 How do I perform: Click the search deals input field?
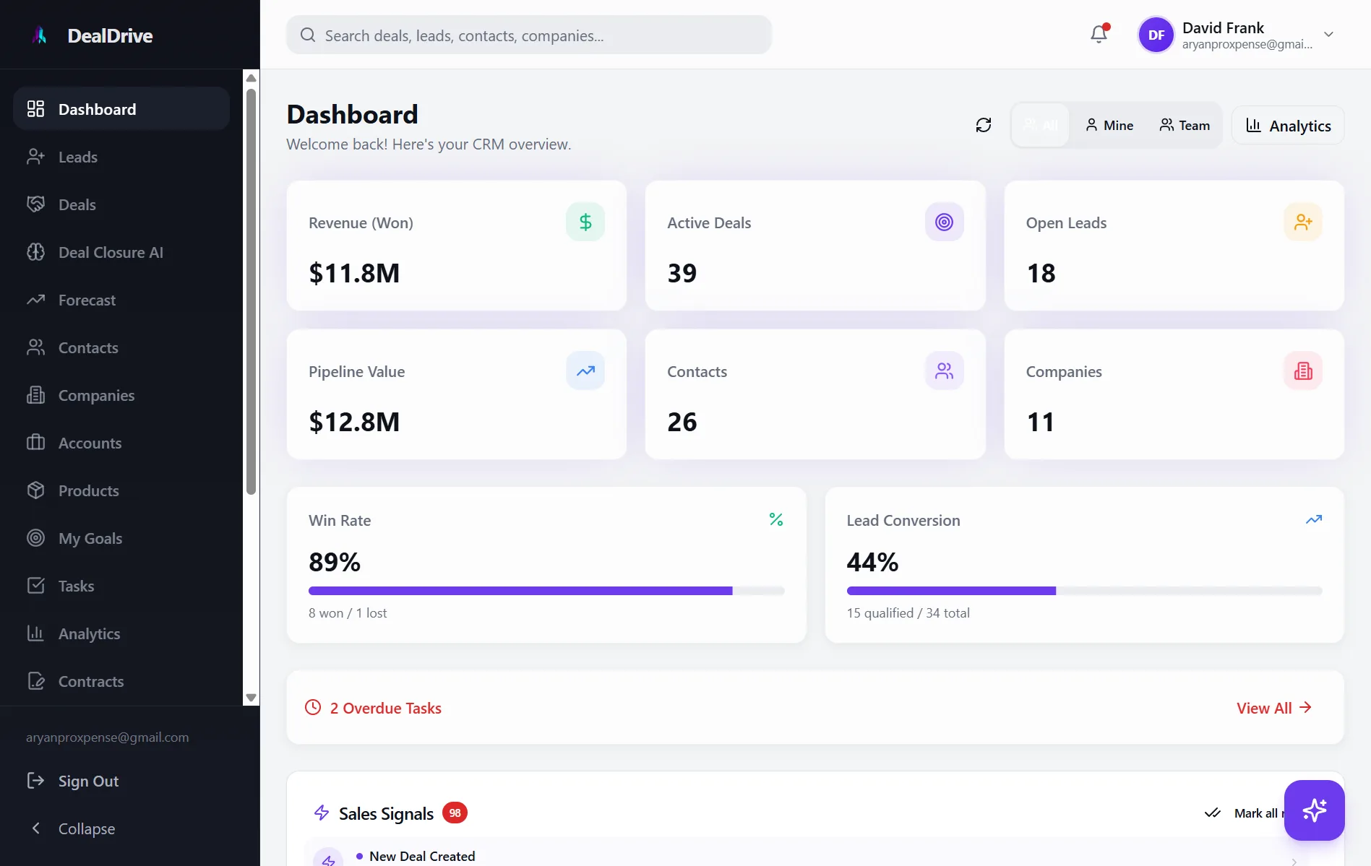[528, 35]
